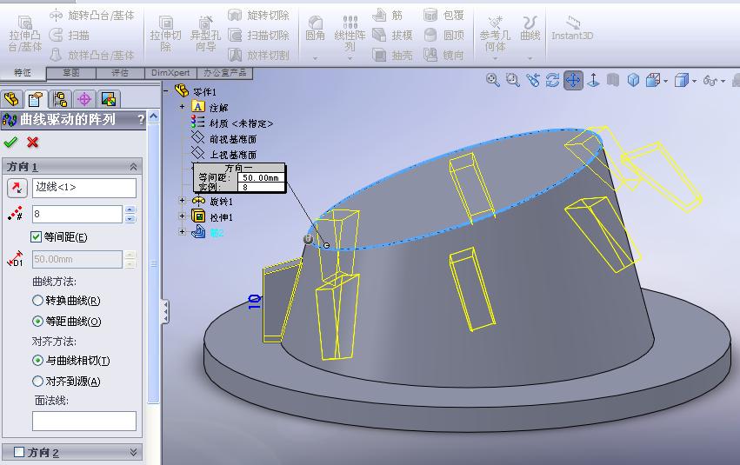This screenshot has width=740, height=465.
Task: Open the PropertyManager tab icon
Action: coord(36,99)
